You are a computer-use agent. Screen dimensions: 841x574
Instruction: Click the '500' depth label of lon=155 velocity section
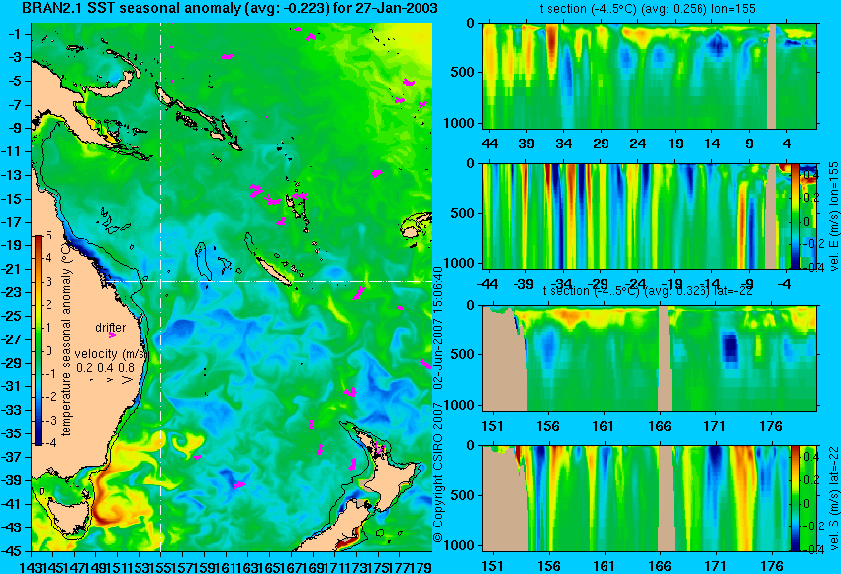[x=463, y=213]
